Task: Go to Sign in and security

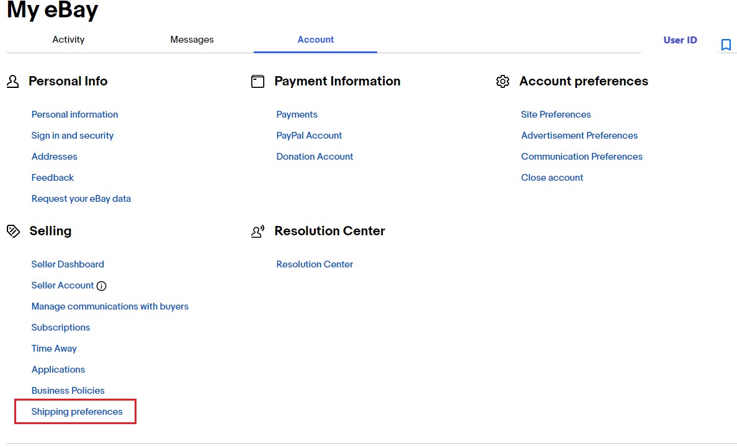Action: 73,136
